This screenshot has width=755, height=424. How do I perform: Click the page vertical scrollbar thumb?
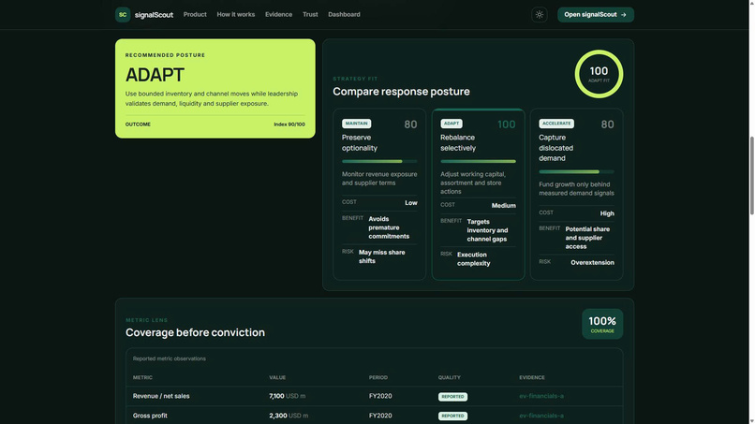tap(751, 176)
